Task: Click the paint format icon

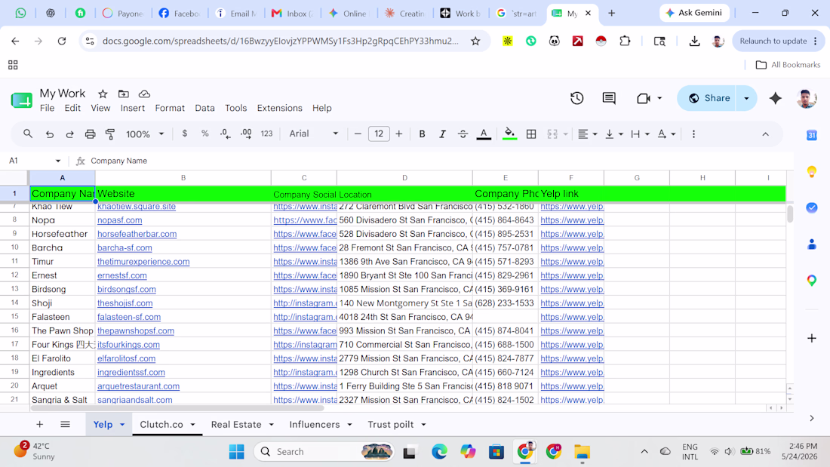Action: (x=110, y=134)
